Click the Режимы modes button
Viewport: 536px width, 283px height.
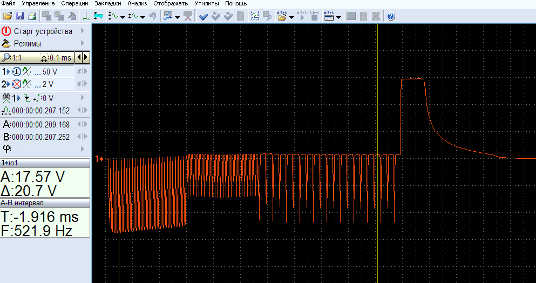[x=28, y=44]
